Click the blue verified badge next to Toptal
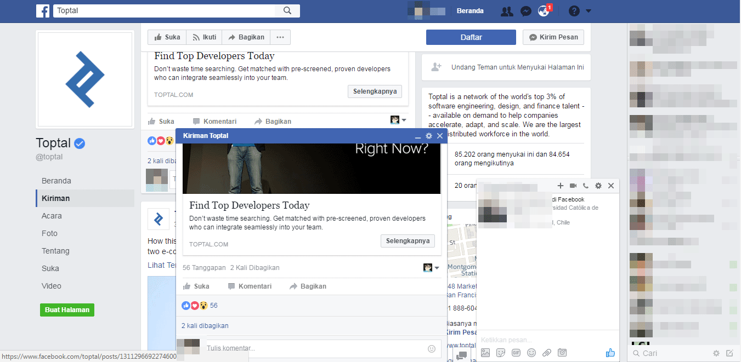The image size is (741, 362). pos(80,144)
